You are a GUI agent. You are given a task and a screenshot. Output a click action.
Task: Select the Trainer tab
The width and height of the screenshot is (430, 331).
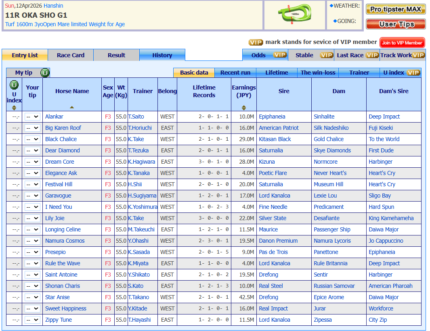click(359, 73)
